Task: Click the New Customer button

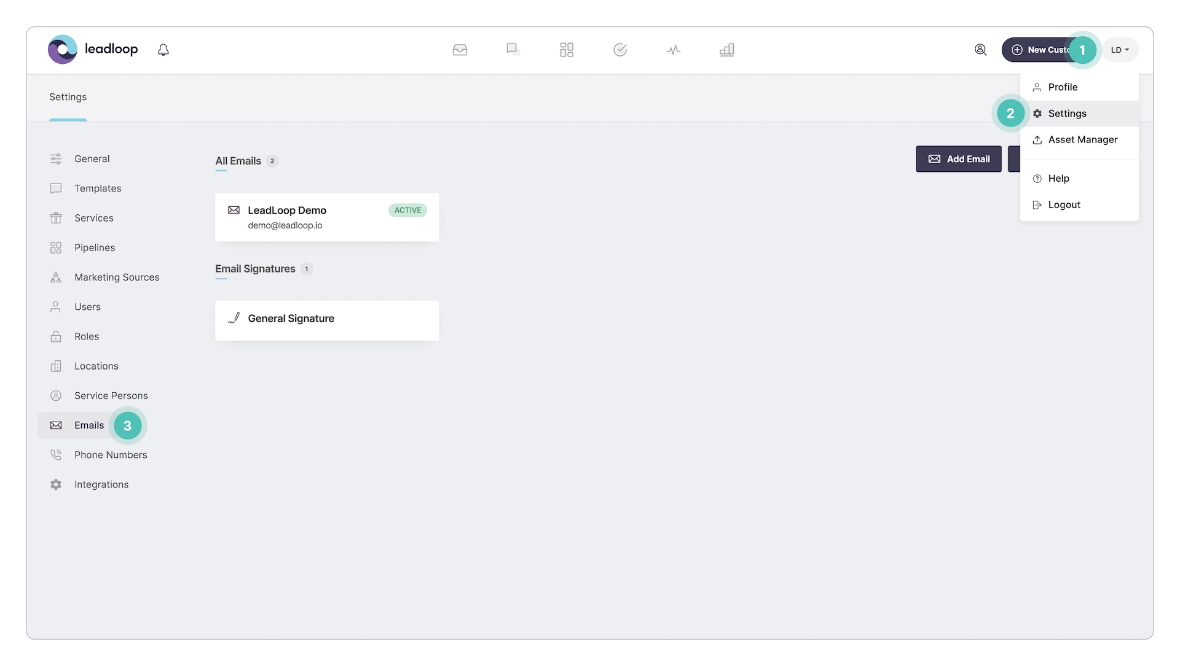Action: 1045,50
